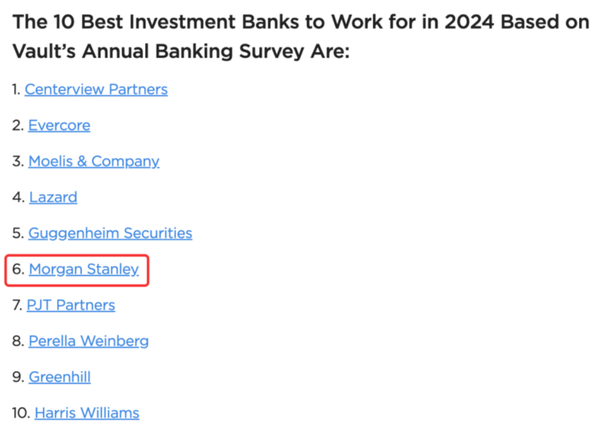The width and height of the screenshot is (603, 437).
Task: Click list number 10 before Harris Williams
Action: (21, 413)
